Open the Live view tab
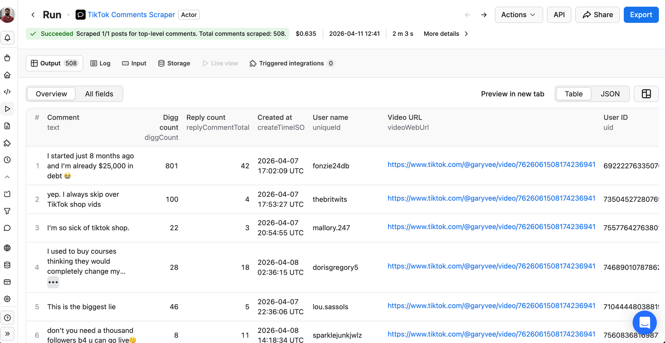The width and height of the screenshot is (665, 343). pyautogui.click(x=220, y=63)
